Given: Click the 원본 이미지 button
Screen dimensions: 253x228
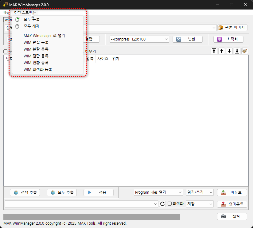Looking at the screenshot, I should 232,28.
